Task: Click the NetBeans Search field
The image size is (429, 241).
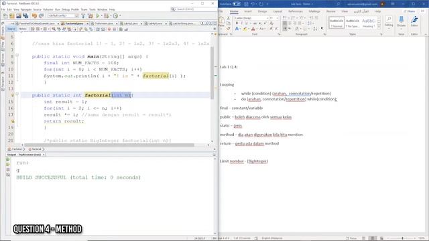Action: [194, 9]
